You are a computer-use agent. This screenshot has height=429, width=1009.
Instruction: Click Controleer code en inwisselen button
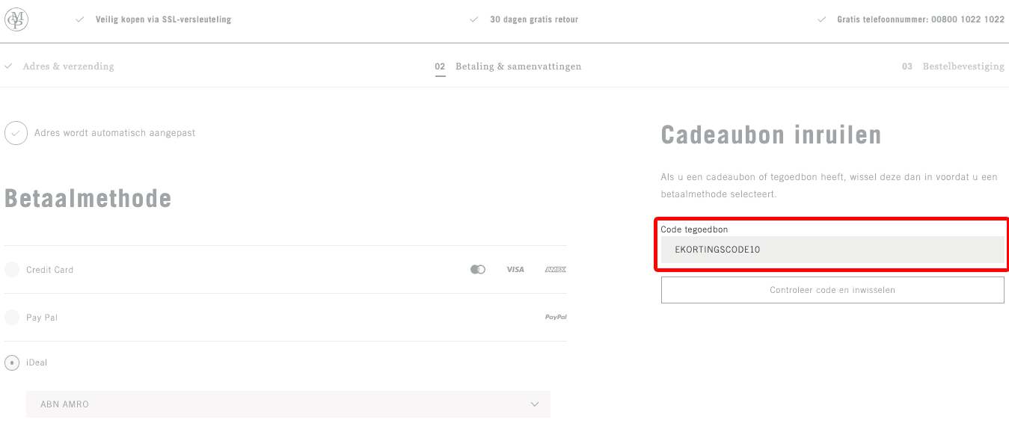tap(832, 290)
